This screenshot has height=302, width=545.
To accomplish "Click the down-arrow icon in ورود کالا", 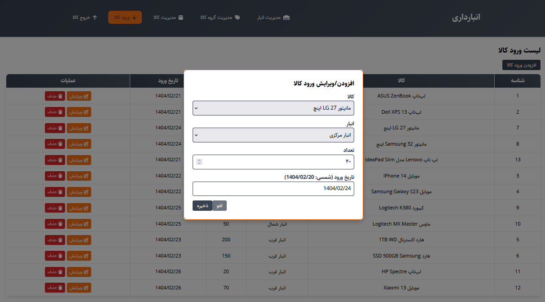I will (x=134, y=18).
